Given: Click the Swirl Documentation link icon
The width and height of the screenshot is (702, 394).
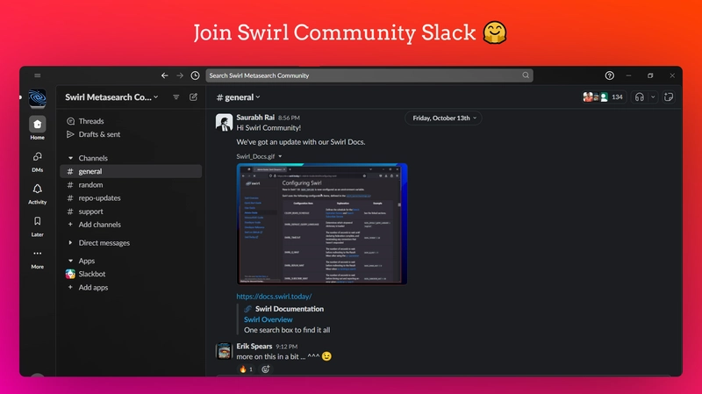Looking at the screenshot, I should click(x=247, y=309).
